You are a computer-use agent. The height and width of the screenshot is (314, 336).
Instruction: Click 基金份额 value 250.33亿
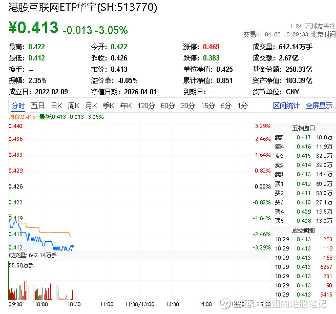tap(299, 70)
